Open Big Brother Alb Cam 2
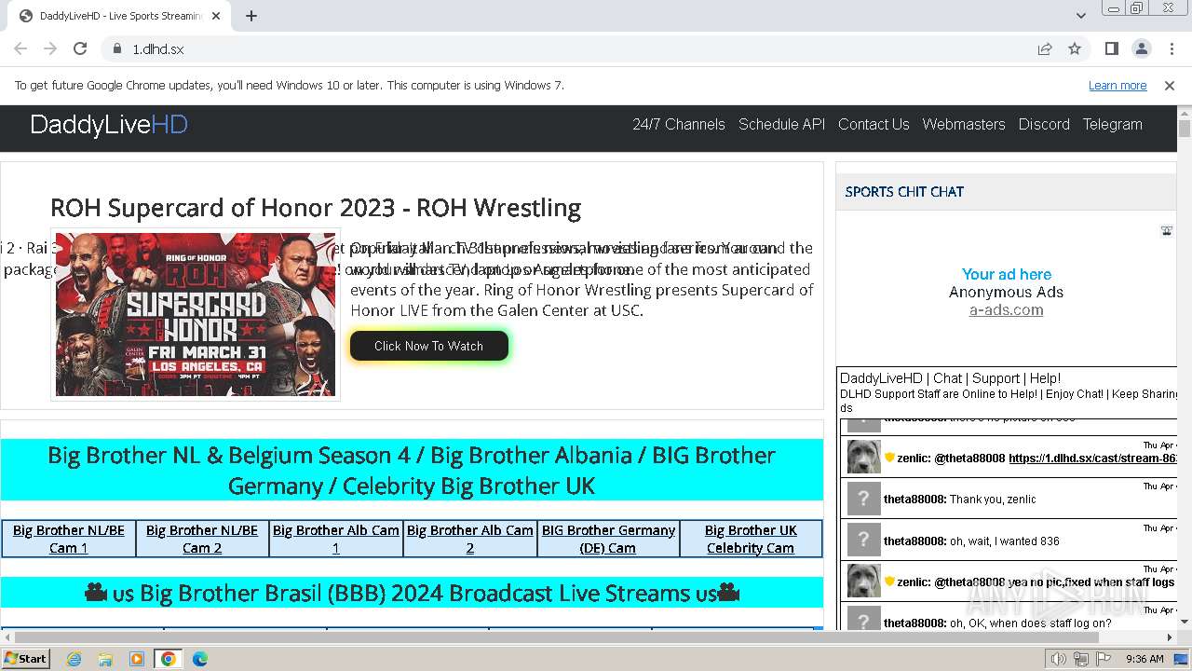Image resolution: width=1192 pixels, height=671 pixels. [x=470, y=539]
